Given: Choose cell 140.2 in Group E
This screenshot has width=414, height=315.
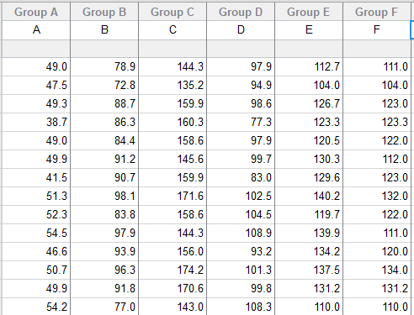Looking at the screenshot, I should [x=309, y=196].
